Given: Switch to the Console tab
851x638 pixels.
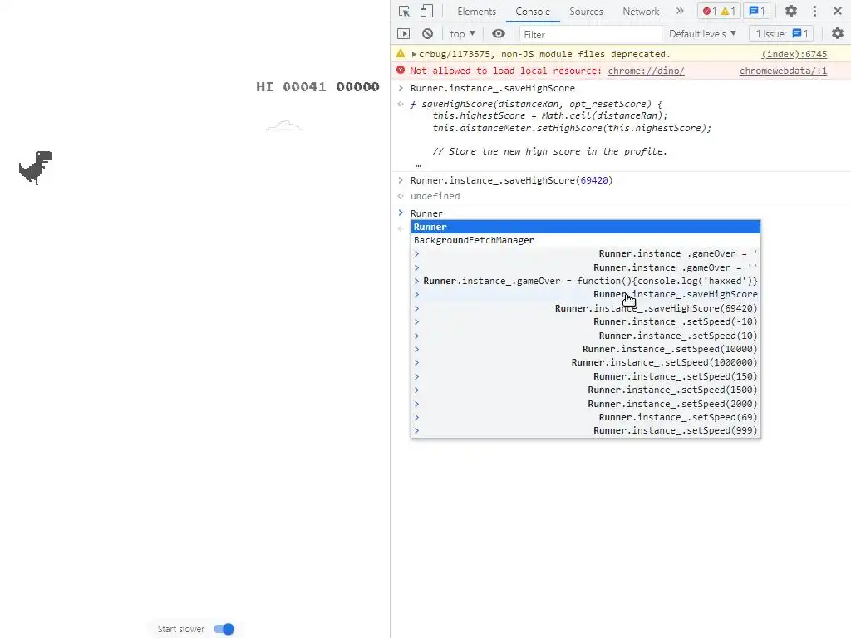Looking at the screenshot, I should 533,12.
